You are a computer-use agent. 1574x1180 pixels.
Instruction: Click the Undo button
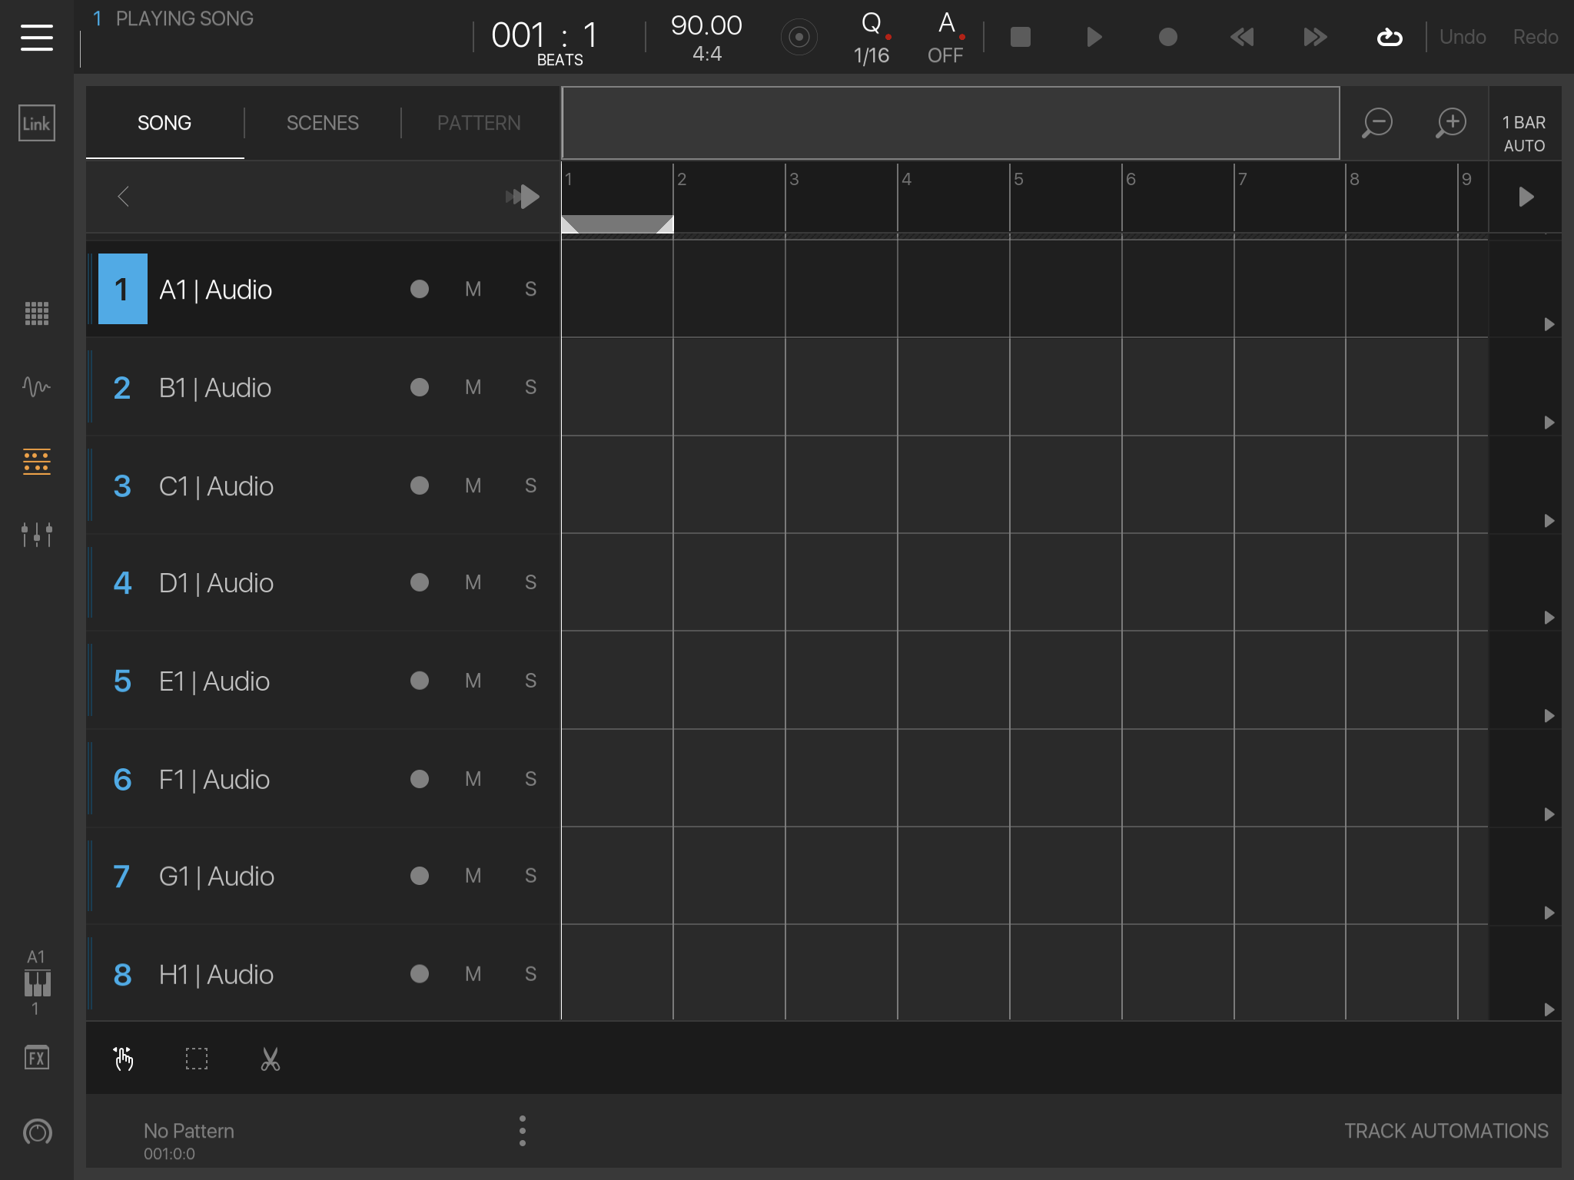1463,37
